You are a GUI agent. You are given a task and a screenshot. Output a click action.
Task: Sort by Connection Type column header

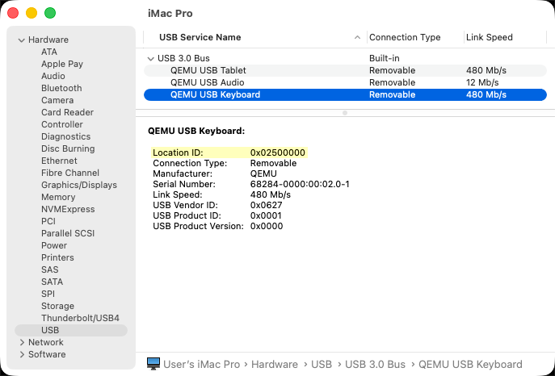(x=405, y=37)
